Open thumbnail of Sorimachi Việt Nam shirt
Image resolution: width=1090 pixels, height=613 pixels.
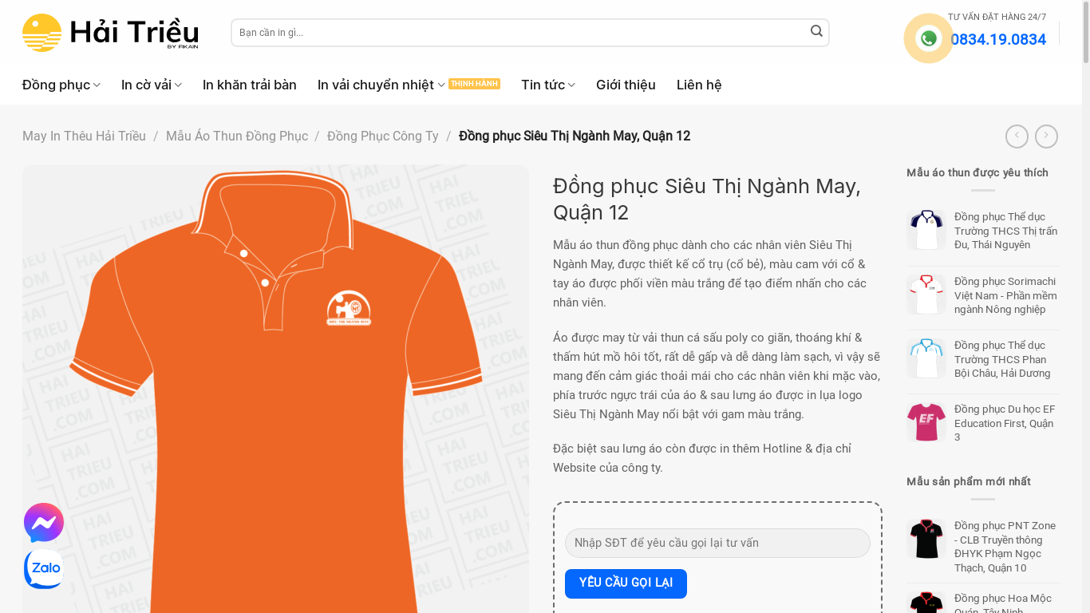pos(926,295)
